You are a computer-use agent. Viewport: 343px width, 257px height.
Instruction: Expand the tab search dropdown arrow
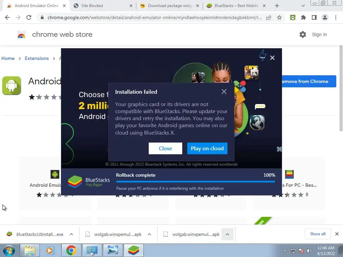(x=303, y=6)
